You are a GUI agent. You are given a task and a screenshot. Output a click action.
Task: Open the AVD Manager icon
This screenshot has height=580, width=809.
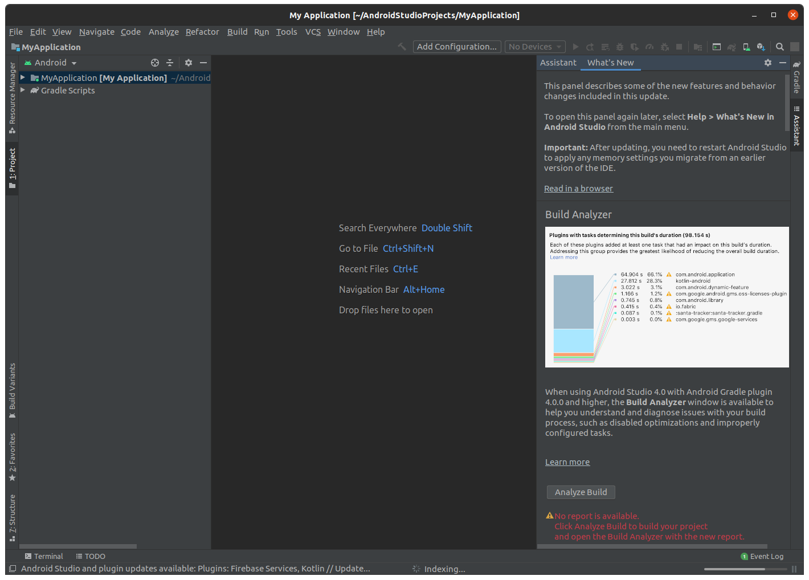pos(746,47)
